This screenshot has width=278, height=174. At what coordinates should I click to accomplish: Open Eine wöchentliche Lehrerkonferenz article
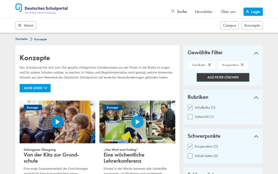[124, 158]
